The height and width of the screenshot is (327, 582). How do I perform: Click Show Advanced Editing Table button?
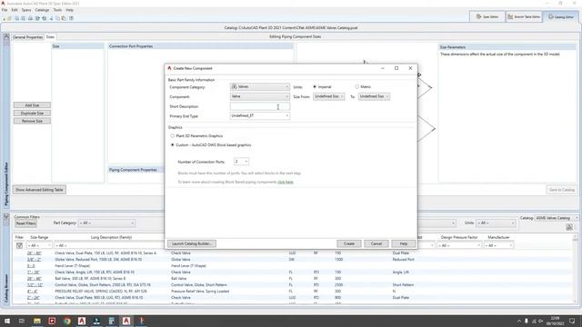point(39,190)
